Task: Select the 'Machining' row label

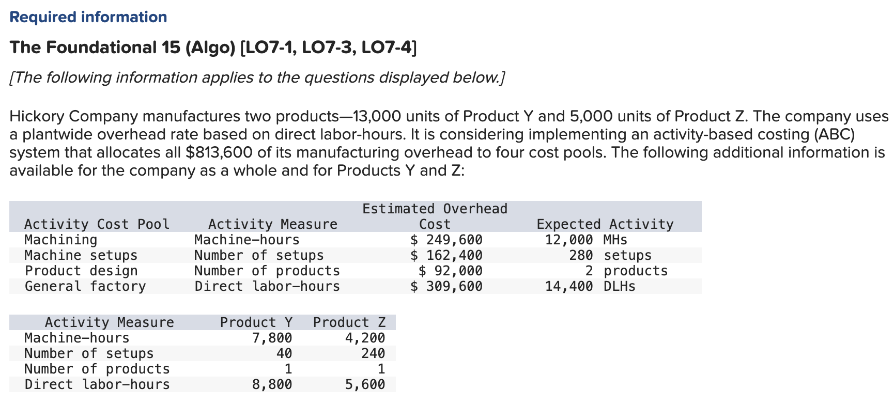Action: [x=61, y=240]
